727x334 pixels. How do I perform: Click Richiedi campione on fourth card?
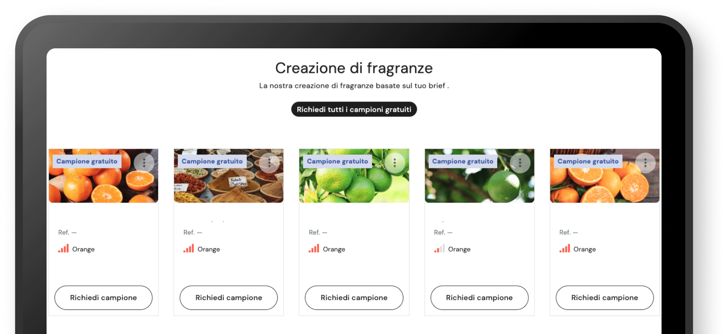479,298
